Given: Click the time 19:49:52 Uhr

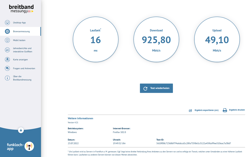Looking at the screenshot, I should tap(119, 143).
